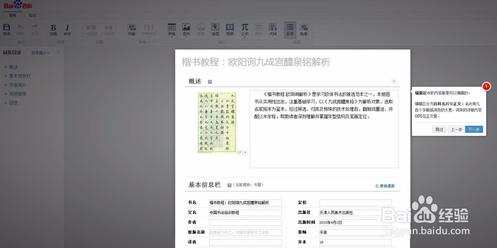Click the 撤销 undo arrow
The height and width of the screenshot is (248, 497).
pyautogui.click(x=20, y=28)
